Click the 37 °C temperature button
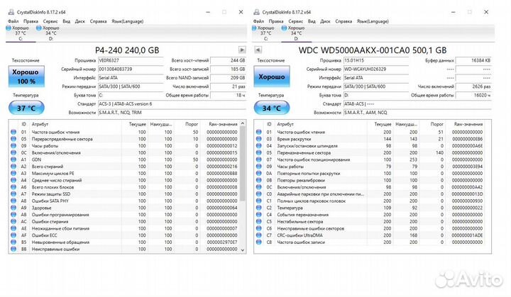Screen dimensions: 511x297 (26, 108)
